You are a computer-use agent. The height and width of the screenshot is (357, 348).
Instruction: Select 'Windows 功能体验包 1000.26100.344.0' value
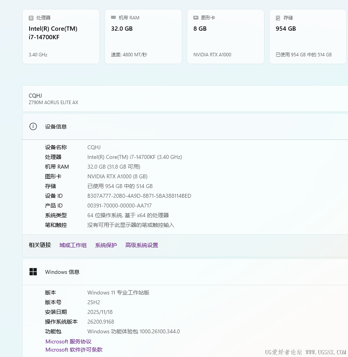134,331
